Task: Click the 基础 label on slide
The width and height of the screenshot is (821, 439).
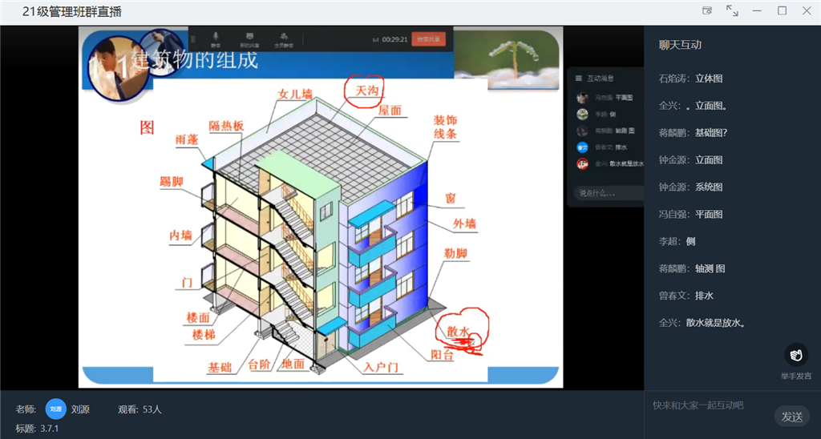Action: tap(220, 368)
